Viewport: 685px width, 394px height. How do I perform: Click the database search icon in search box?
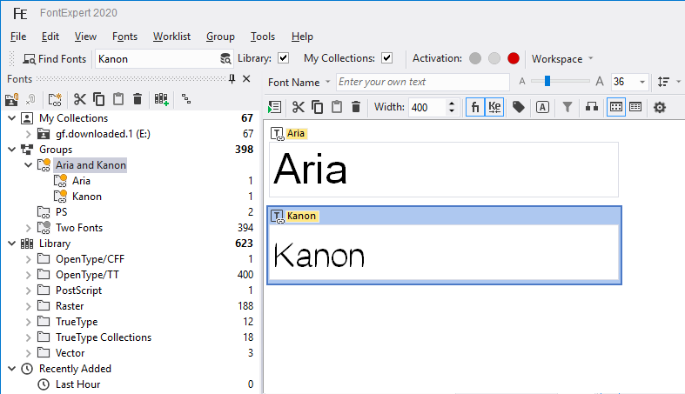point(225,59)
